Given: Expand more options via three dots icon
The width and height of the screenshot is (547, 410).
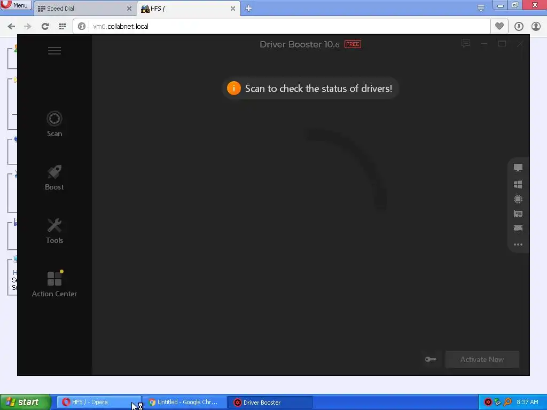Looking at the screenshot, I should click(x=518, y=245).
